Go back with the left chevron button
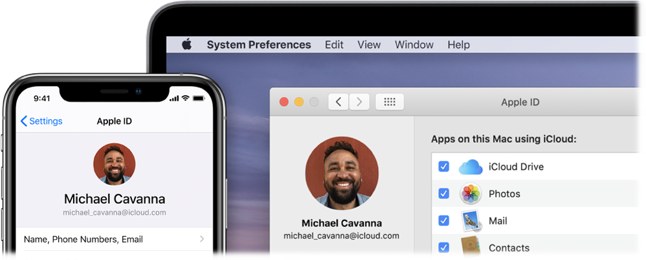 pos(339,102)
